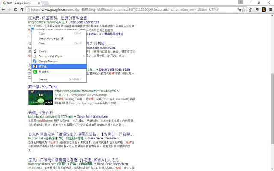
Task: Expand the arrow beside the uncyclopedia.tw URL
Action: coord(66,22)
